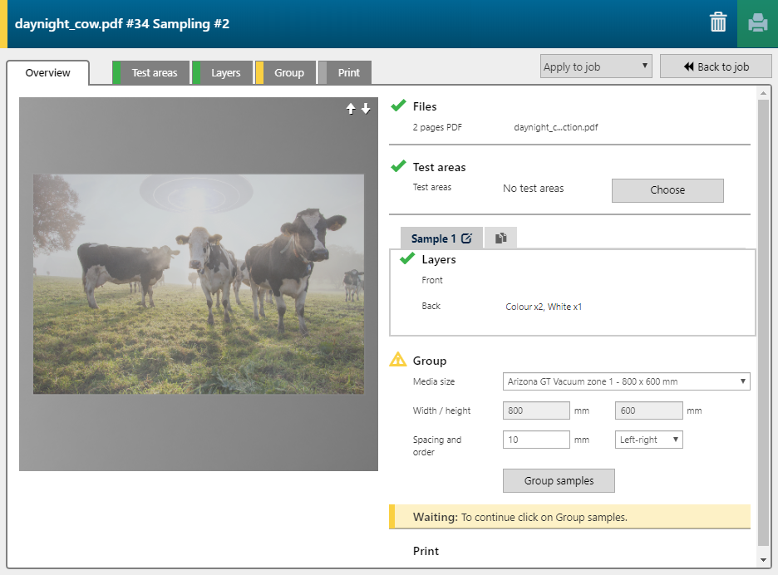Open the Print tab

click(345, 73)
